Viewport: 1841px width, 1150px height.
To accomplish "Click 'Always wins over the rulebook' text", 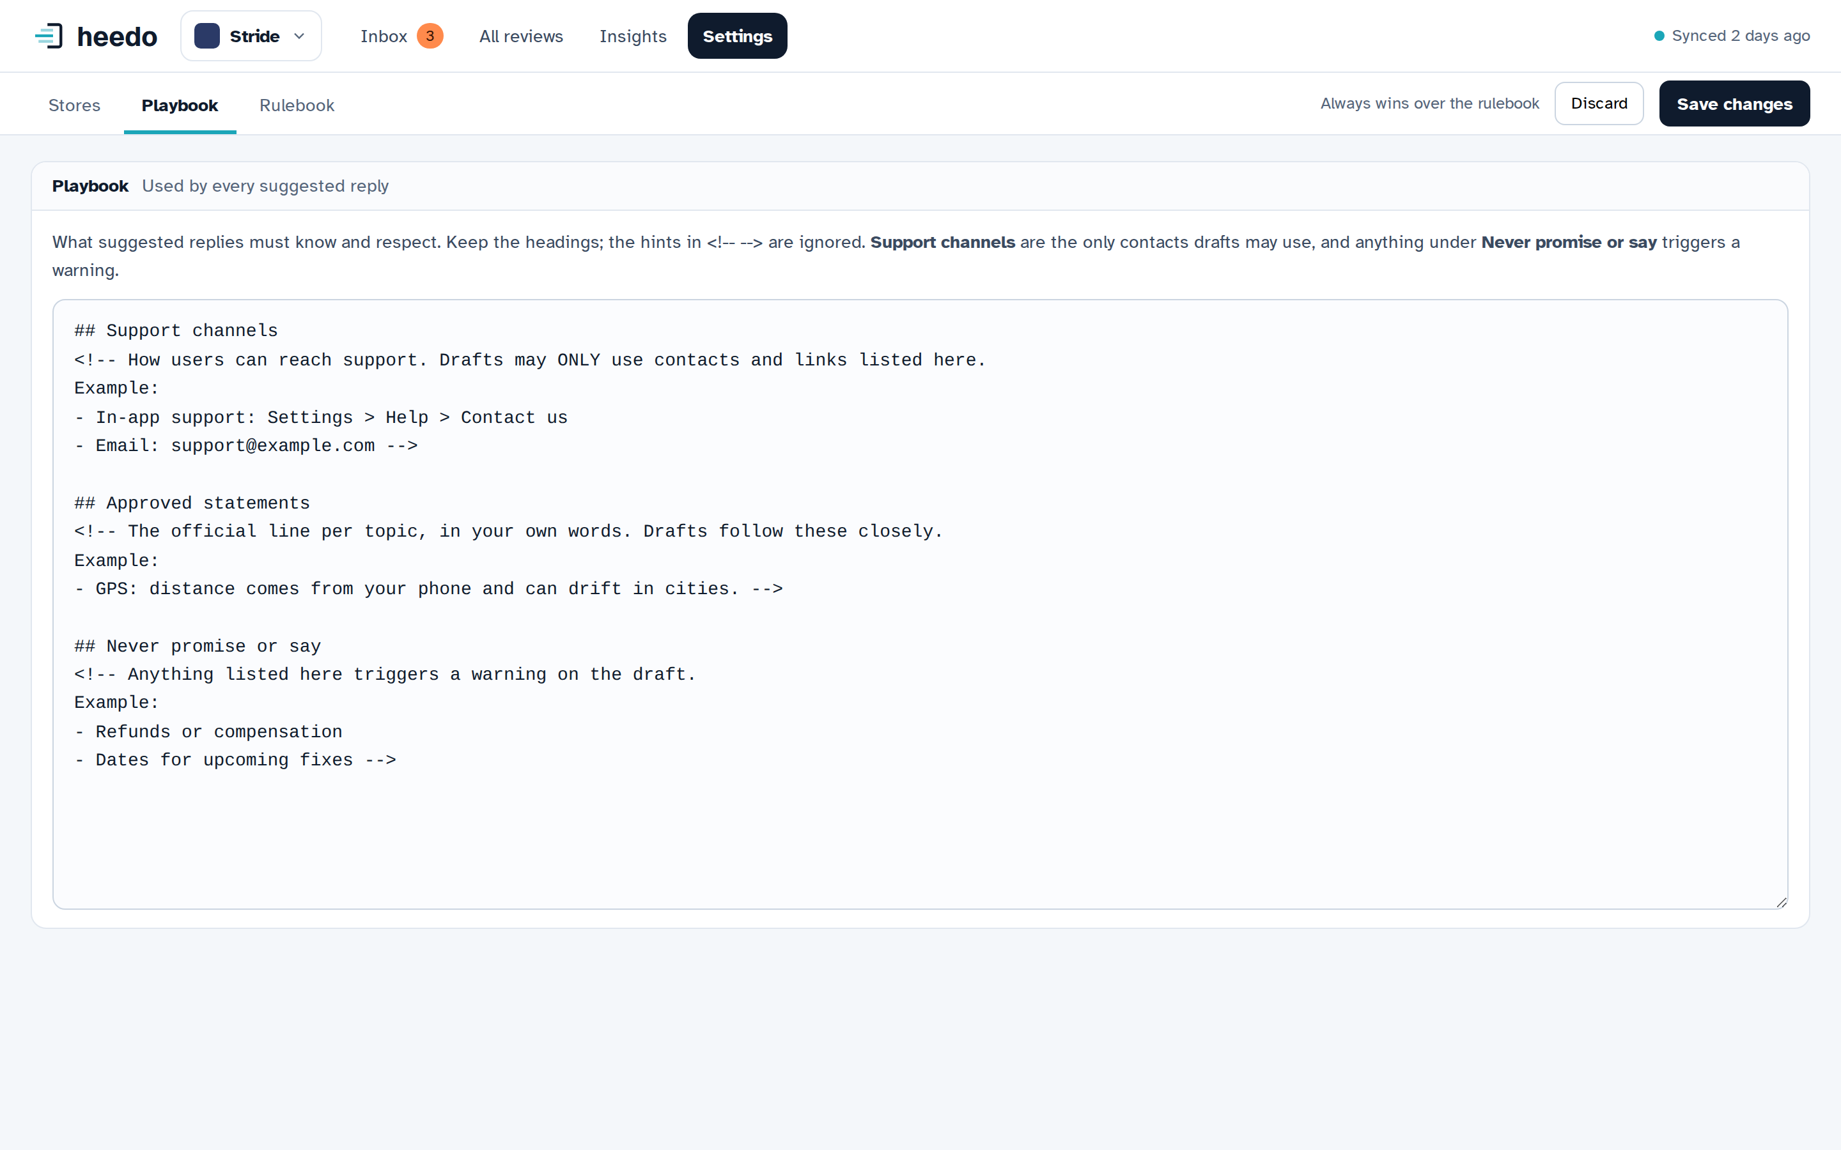I will pyautogui.click(x=1429, y=103).
